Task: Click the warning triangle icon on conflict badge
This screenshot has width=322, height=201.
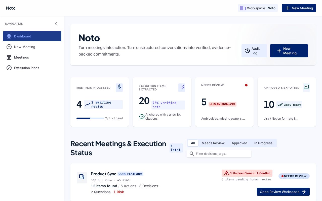Action: (227, 173)
